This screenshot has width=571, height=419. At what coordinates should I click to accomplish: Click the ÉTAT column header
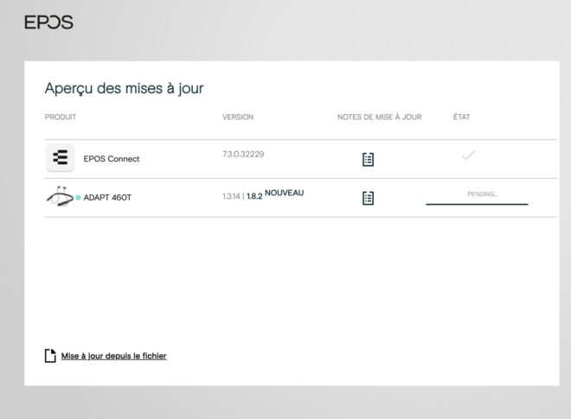pos(461,117)
